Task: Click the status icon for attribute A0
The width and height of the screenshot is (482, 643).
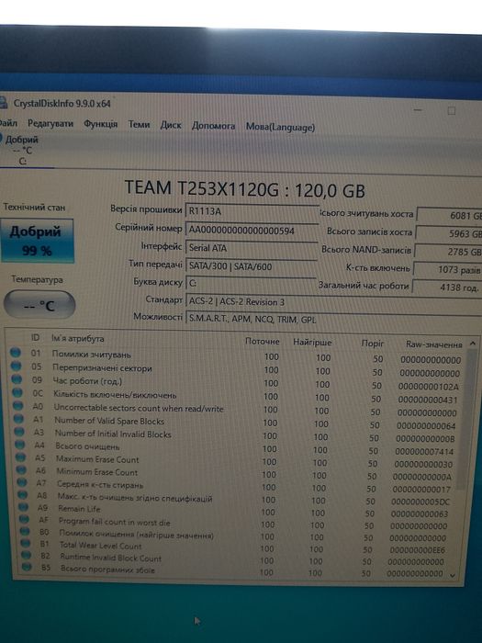Action: pos(18,406)
